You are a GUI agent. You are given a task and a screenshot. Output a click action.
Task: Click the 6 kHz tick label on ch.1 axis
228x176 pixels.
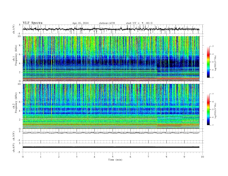20,54
